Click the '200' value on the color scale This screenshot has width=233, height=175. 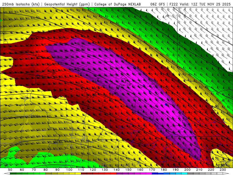pyautogui.click(x=187, y=170)
